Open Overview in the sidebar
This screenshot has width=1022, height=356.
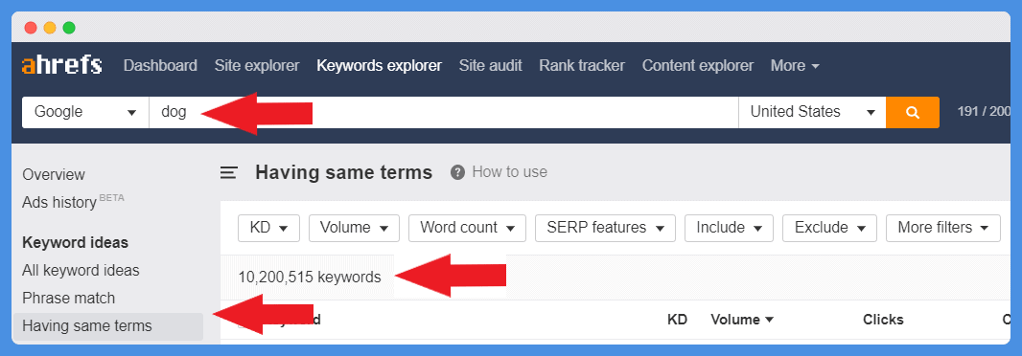click(54, 175)
